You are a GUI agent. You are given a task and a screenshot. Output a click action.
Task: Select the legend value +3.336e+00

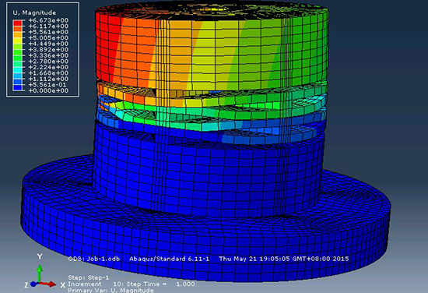click(48, 55)
